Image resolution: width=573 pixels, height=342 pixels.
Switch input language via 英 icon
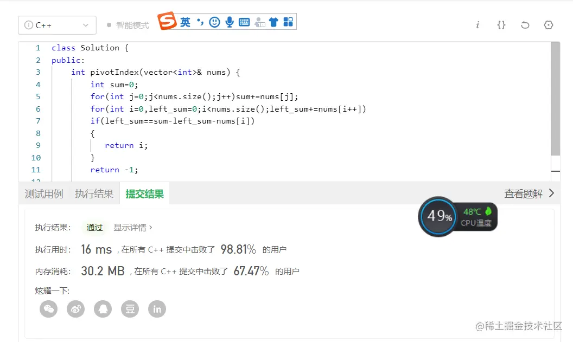[x=185, y=22]
